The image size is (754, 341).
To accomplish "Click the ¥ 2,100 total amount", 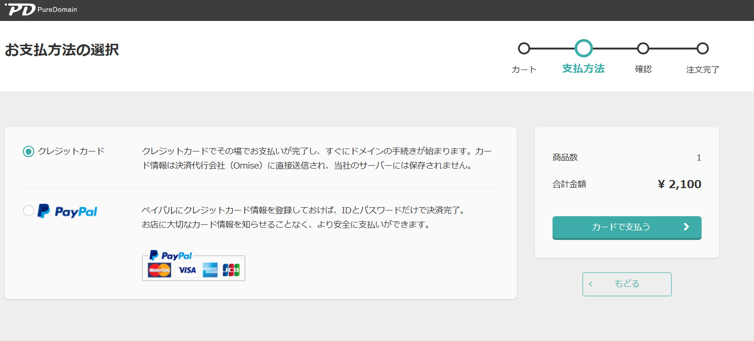I will coord(679,184).
